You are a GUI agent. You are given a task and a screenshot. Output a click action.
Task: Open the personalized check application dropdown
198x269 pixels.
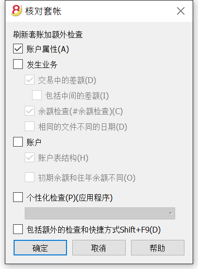100,214
